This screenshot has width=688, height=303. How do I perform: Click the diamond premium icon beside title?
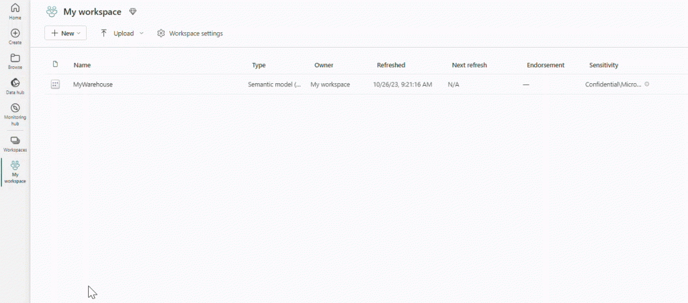[x=133, y=12]
